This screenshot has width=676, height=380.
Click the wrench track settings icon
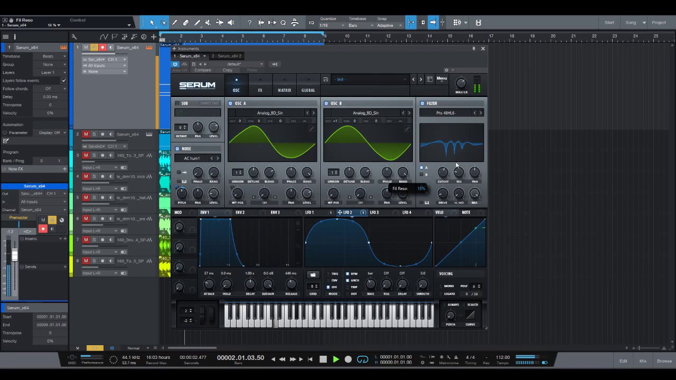tap(74, 37)
